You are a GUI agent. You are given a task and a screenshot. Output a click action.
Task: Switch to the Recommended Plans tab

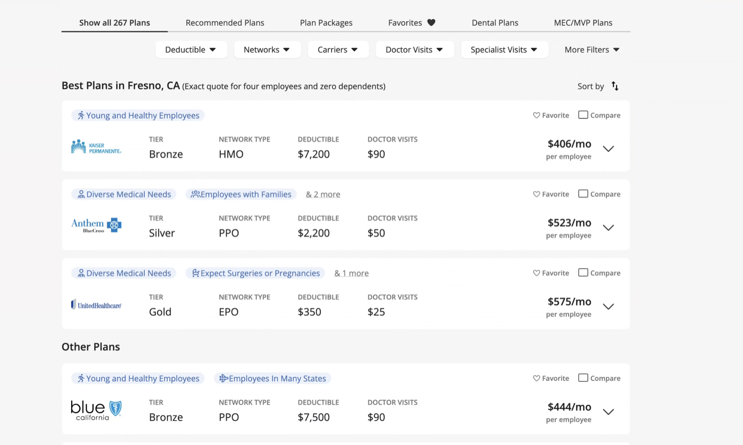click(x=225, y=23)
